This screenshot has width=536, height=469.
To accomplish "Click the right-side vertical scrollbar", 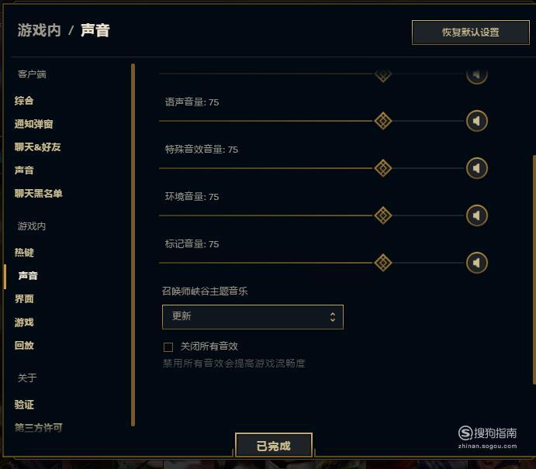I will point(534,270).
